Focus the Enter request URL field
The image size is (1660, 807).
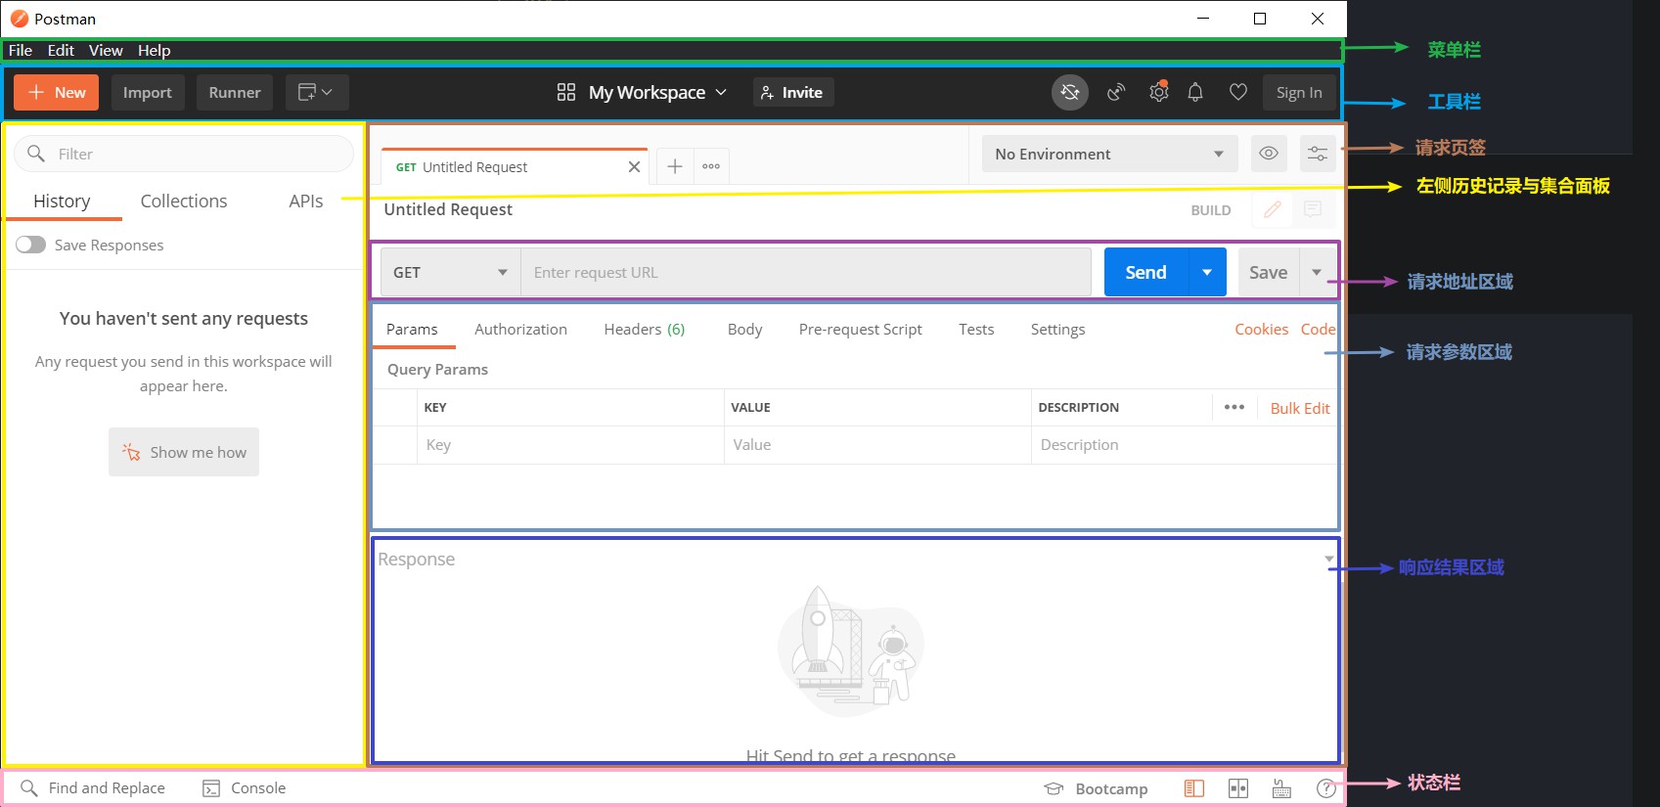806,272
